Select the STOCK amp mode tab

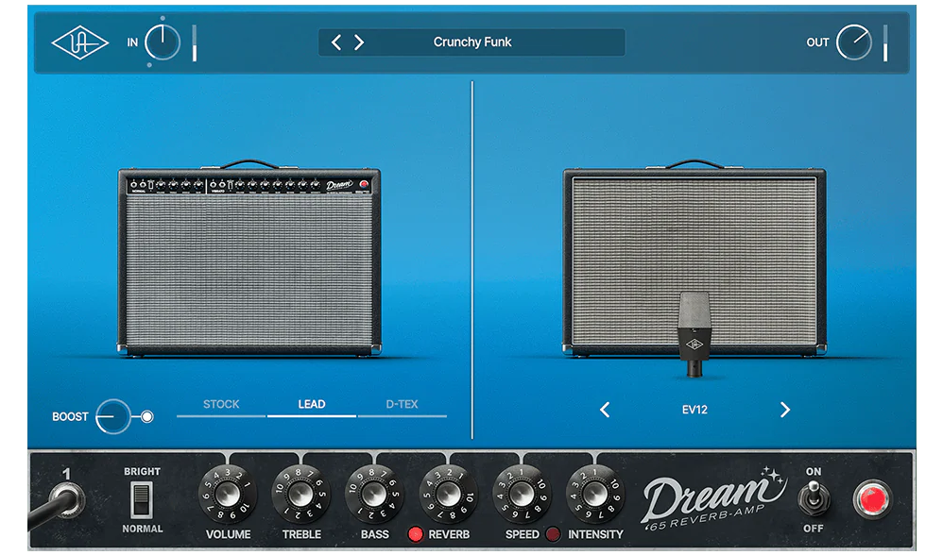pos(221,405)
